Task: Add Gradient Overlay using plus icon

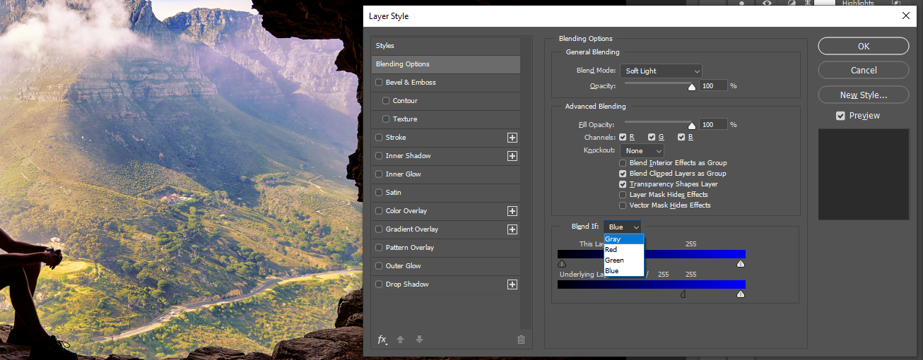Action: (512, 229)
